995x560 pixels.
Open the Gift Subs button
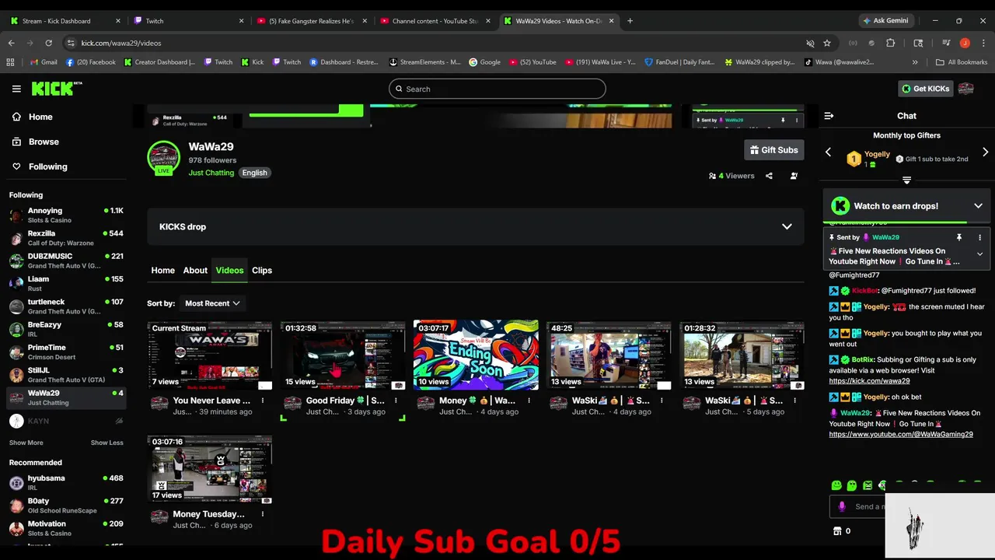(773, 150)
